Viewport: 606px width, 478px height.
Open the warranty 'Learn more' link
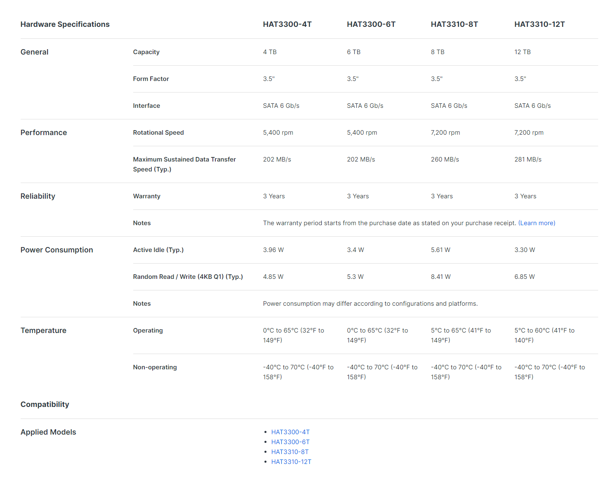(x=537, y=223)
